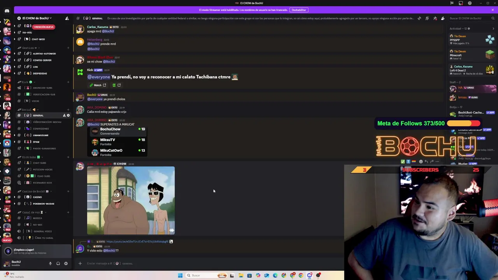Open user settings gear icon

[66, 264]
